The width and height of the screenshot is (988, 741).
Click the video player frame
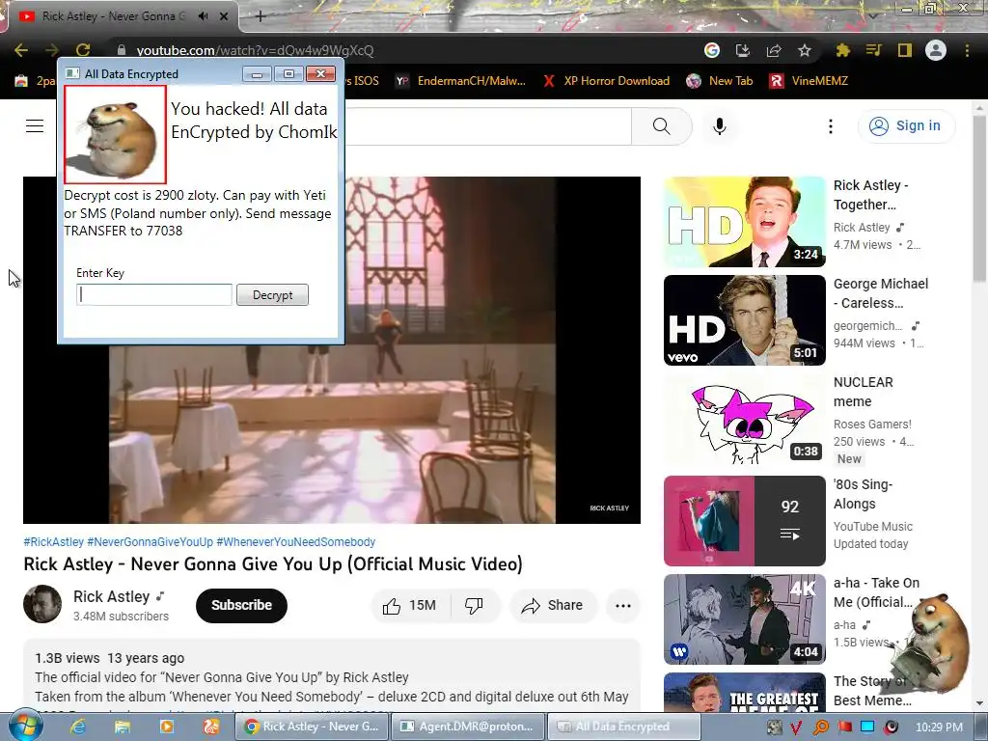tap(332, 350)
